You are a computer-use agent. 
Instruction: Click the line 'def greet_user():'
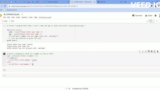[x=14, y=30]
